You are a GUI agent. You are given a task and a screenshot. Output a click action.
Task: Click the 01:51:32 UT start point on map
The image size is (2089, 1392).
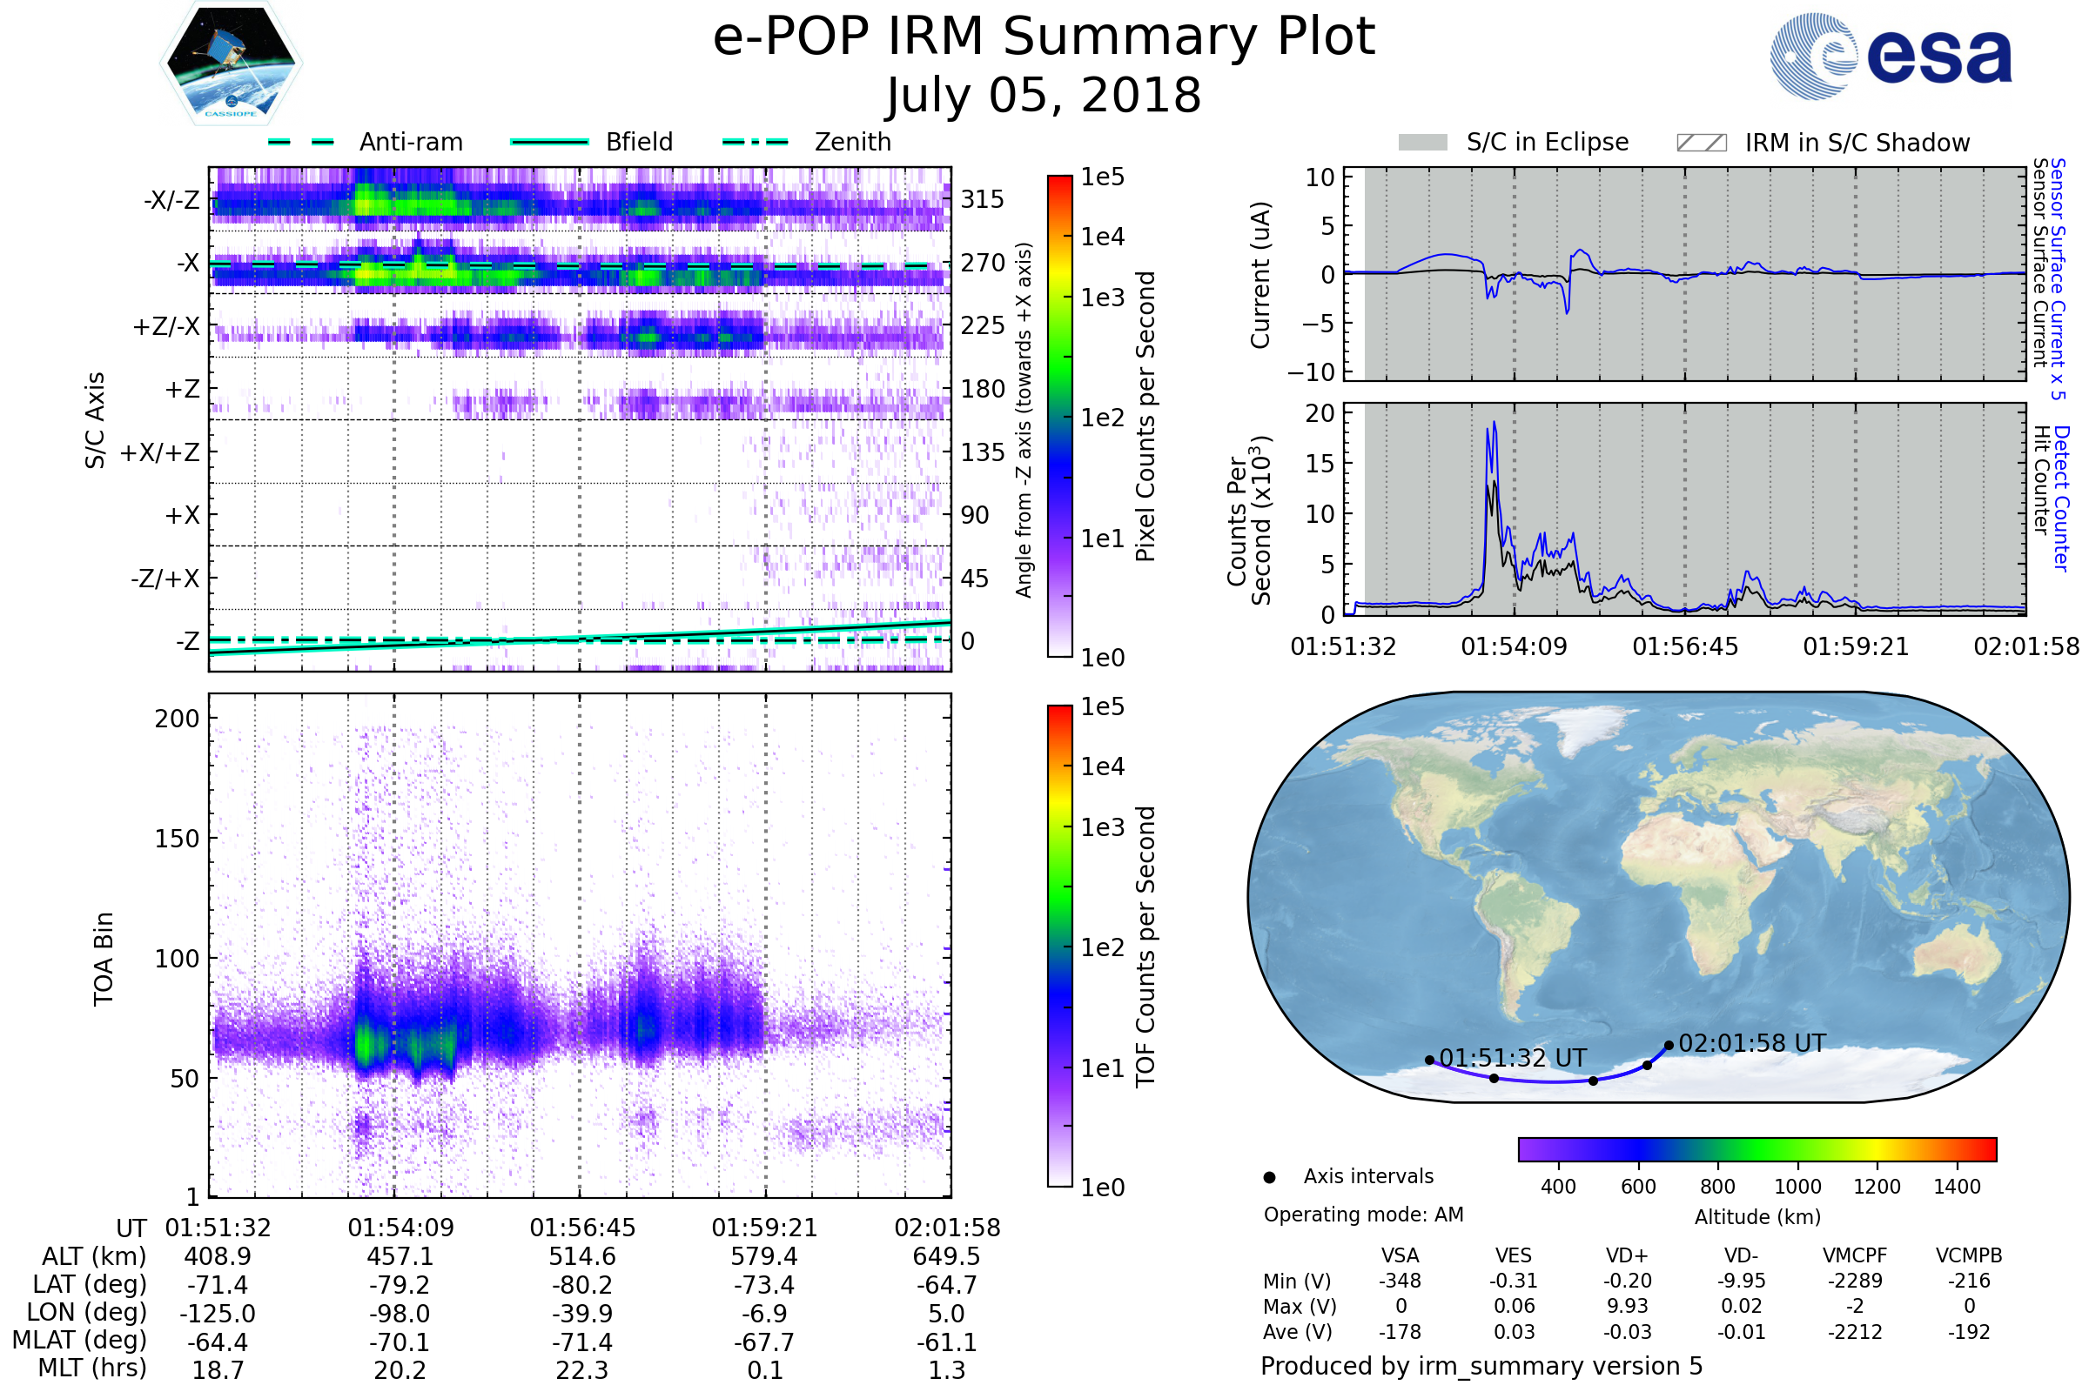pyautogui.click(x=1429, y=1060)
